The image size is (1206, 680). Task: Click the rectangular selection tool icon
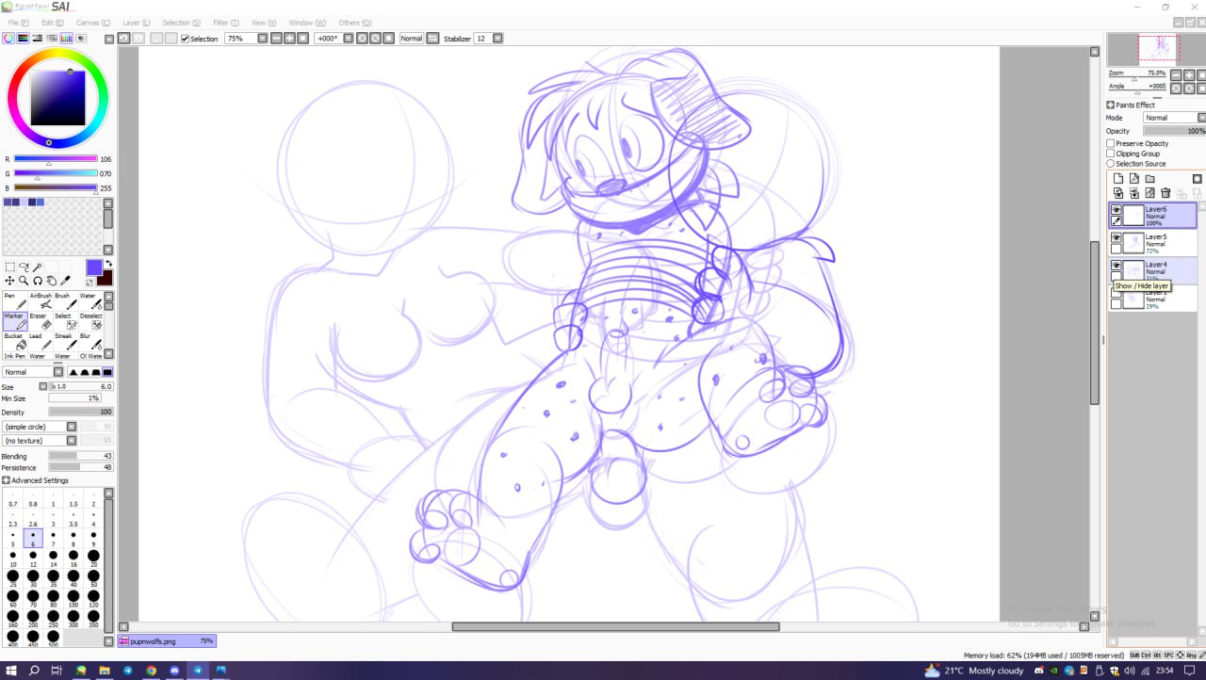click(10, 267)
